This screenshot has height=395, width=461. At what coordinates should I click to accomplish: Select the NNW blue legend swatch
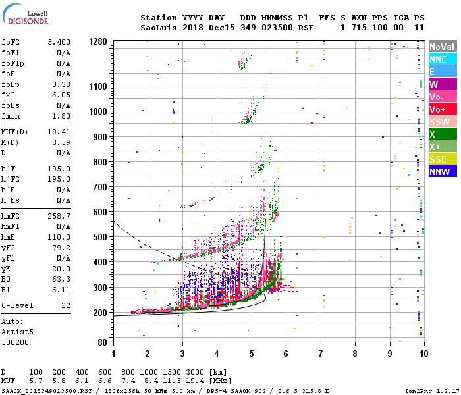443,172
